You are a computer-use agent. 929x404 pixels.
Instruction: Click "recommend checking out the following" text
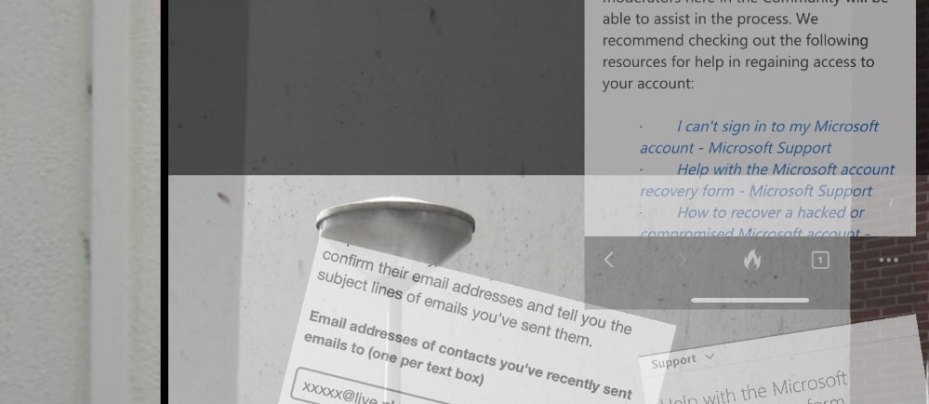tap(736, 41)
